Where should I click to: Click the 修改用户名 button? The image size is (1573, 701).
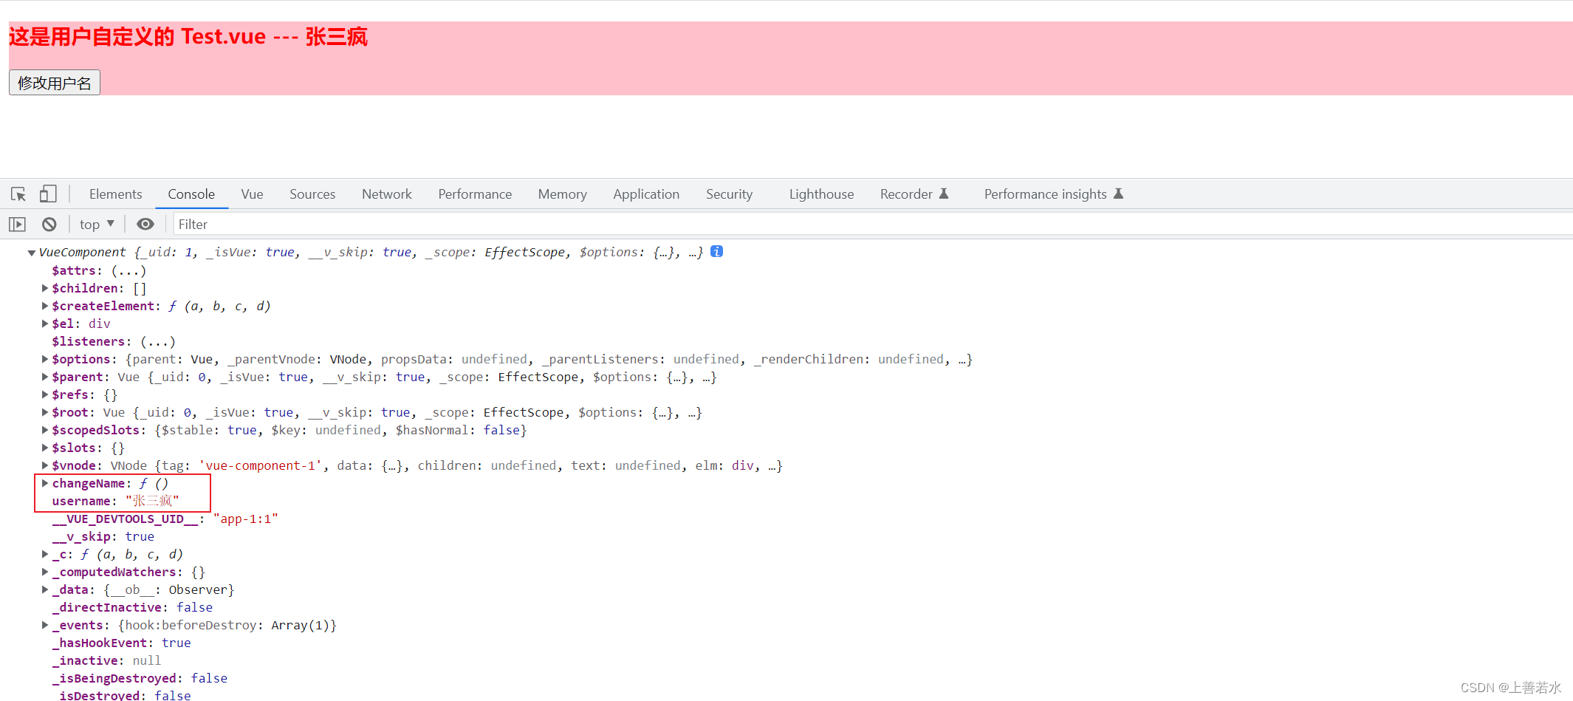click(55, 83)
